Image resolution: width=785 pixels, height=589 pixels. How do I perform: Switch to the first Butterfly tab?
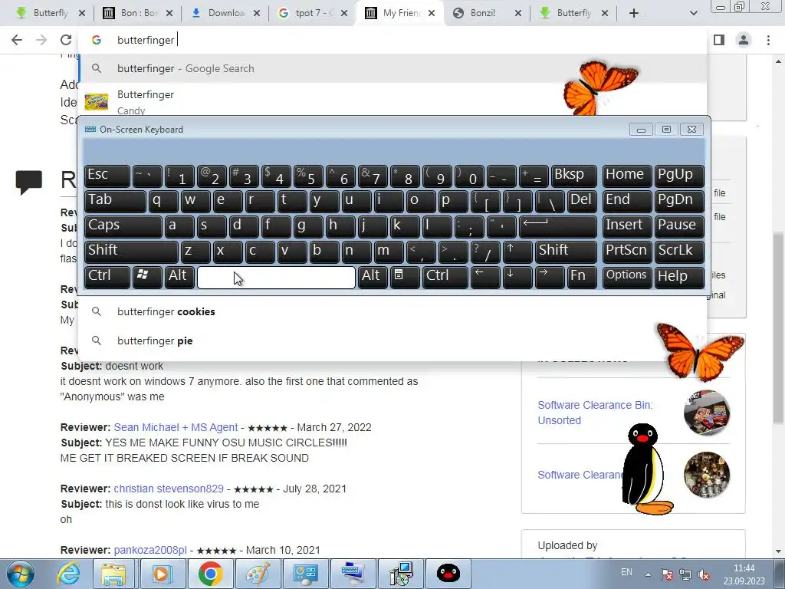point(49,13)
